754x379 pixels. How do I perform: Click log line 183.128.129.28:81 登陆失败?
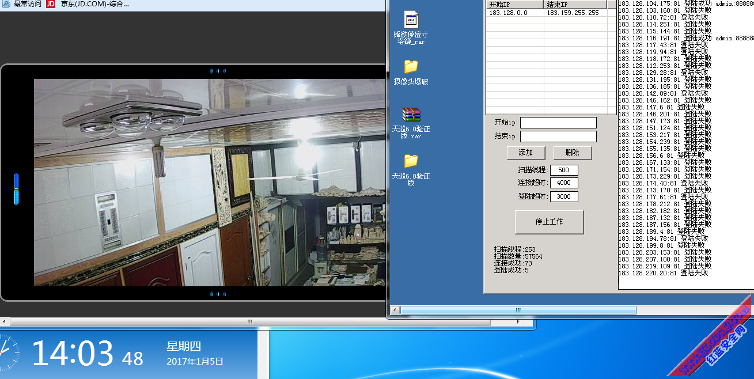pos(664,73)
